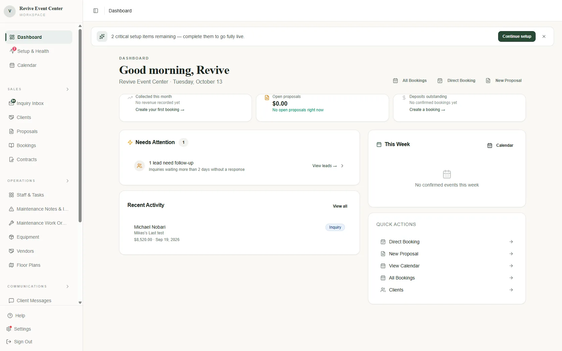The width and height of the screenshot is (562, 351).
Task: Click the Help question mark icon
Action: point(10,316)
